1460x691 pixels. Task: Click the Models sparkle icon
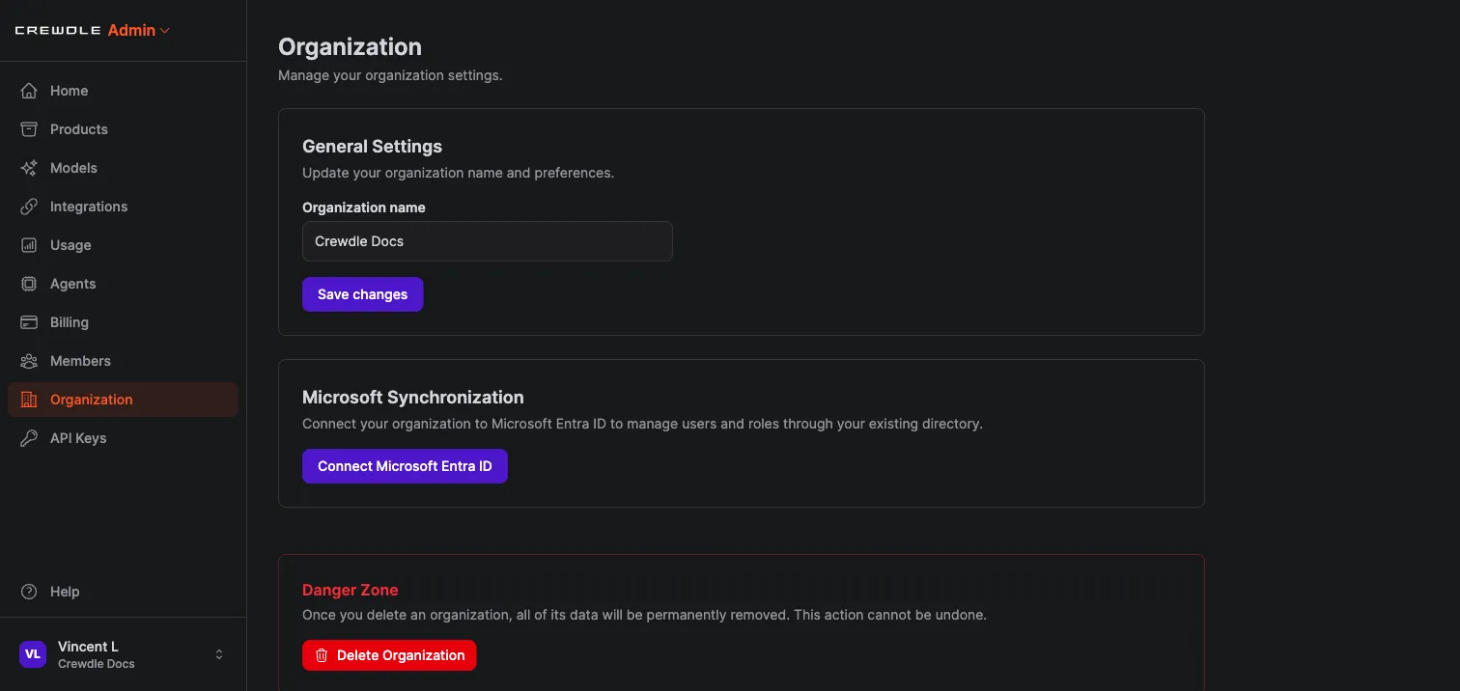pos(29,168)
